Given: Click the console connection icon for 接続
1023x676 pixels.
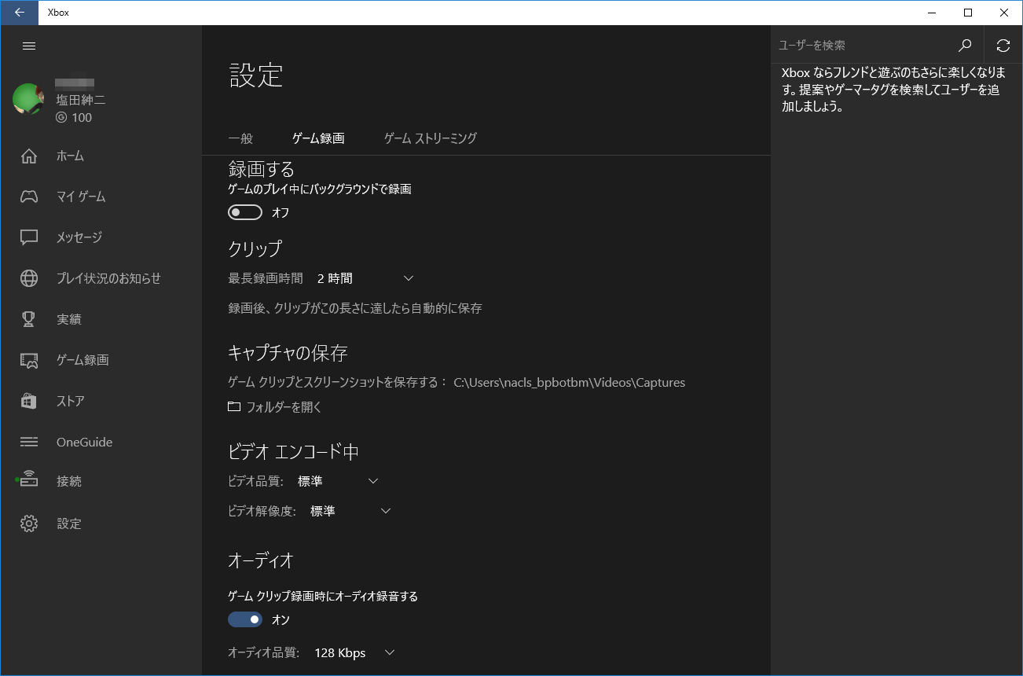Looking at the screenshot, I should pyautogui.click(x=28, y=479).
